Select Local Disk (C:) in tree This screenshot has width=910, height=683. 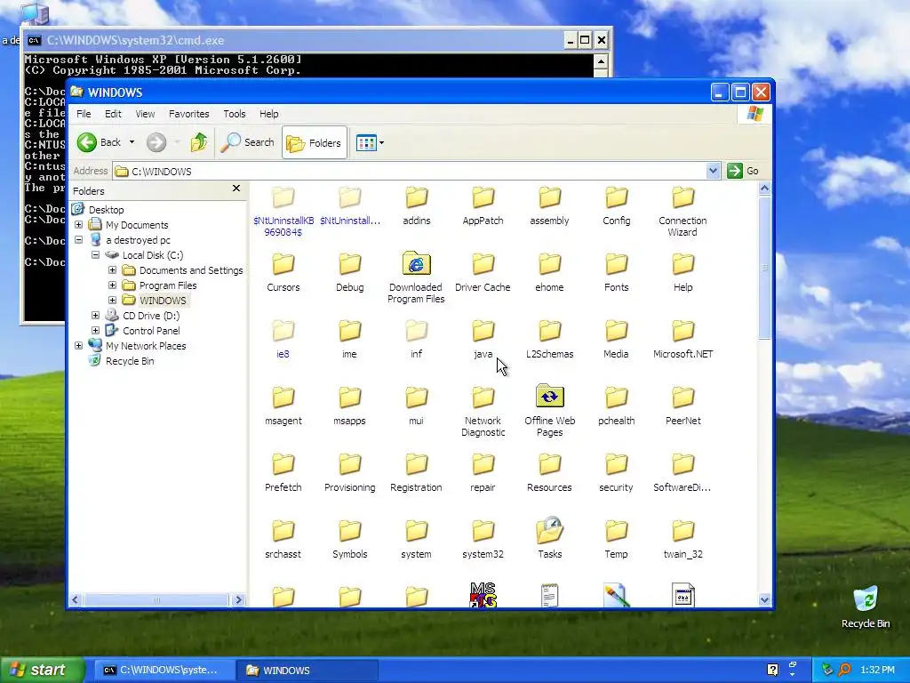(x=153, y=255)
